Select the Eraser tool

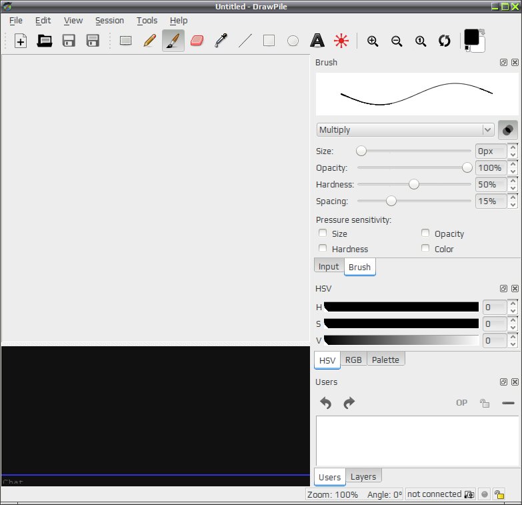click(197, 41)
